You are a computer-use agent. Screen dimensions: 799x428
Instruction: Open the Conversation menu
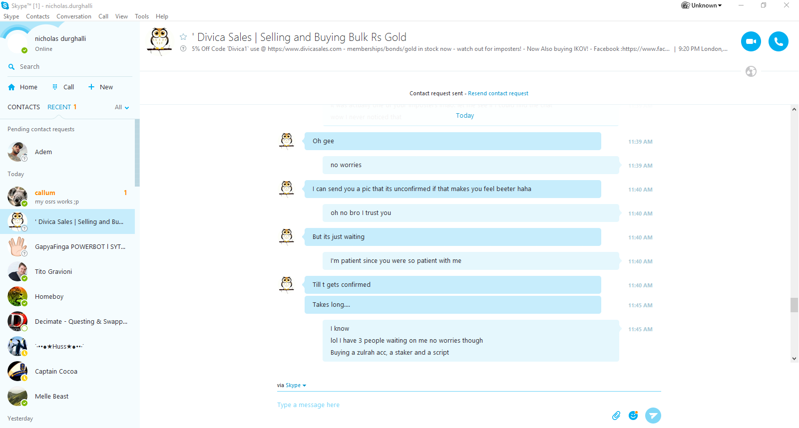(x=73, y=16)
